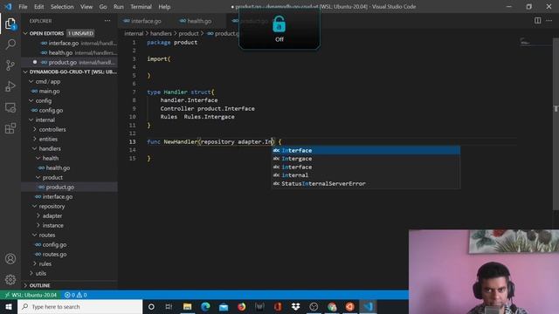Open Extensions view
This screenshot has height=314, width=559.
point(10,128)
